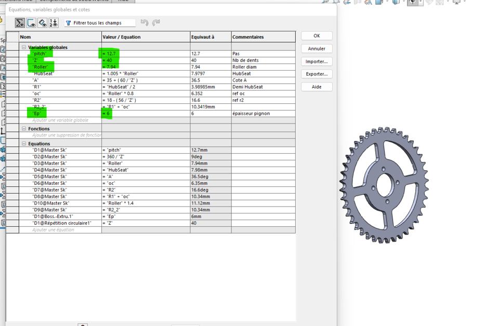Switch to Dimension view icon

[x=43, y=23]
